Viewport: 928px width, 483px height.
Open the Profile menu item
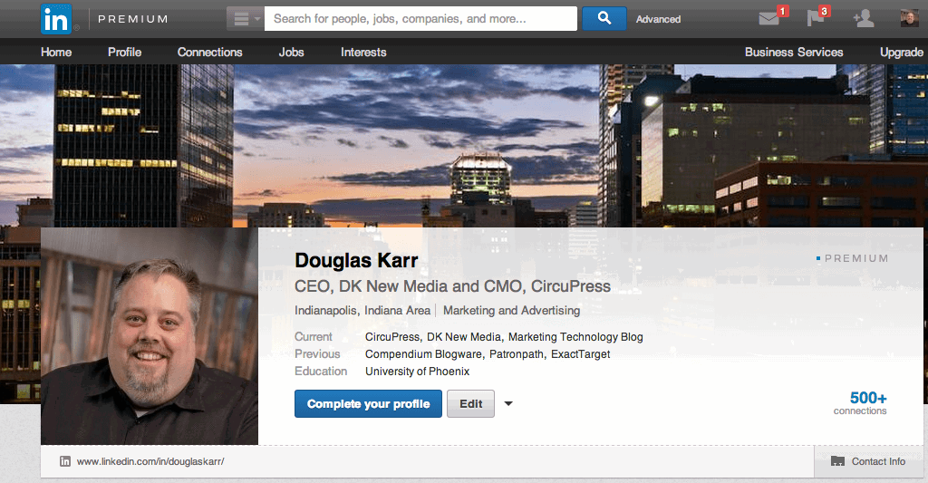pos(124,52)
